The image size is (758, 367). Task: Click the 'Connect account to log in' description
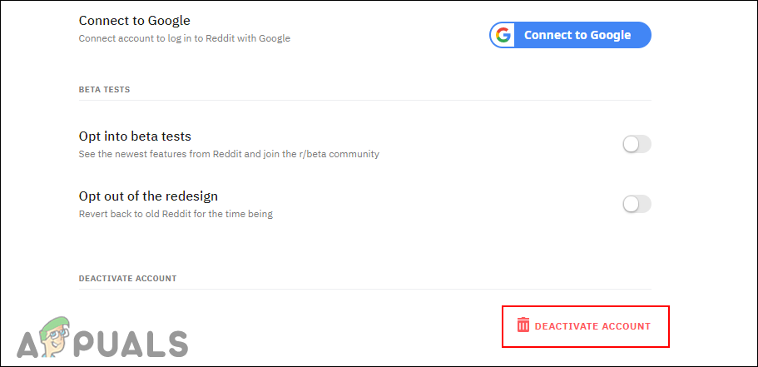pyautogui.click(x=184, y=38)
